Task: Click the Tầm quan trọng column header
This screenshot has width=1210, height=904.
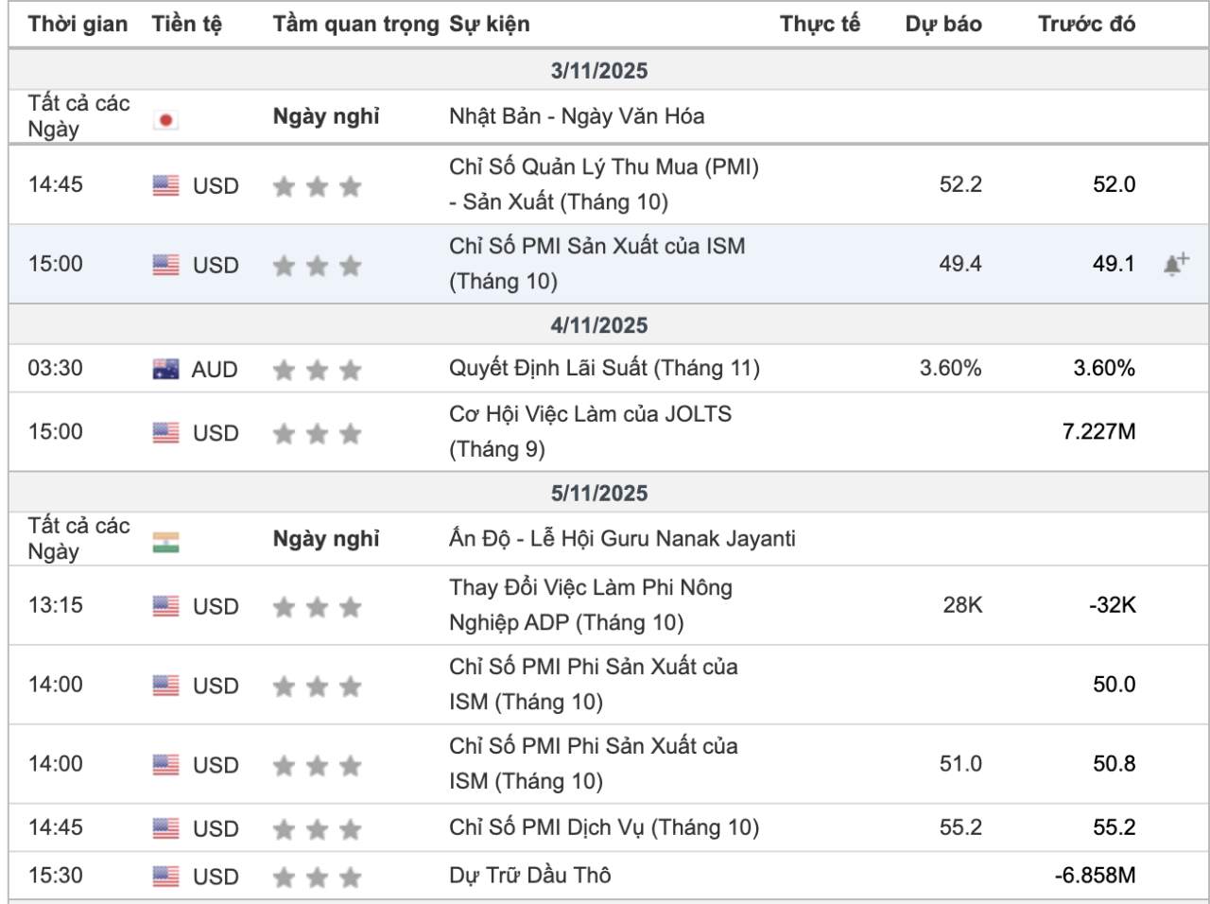Action: point(355,25)
